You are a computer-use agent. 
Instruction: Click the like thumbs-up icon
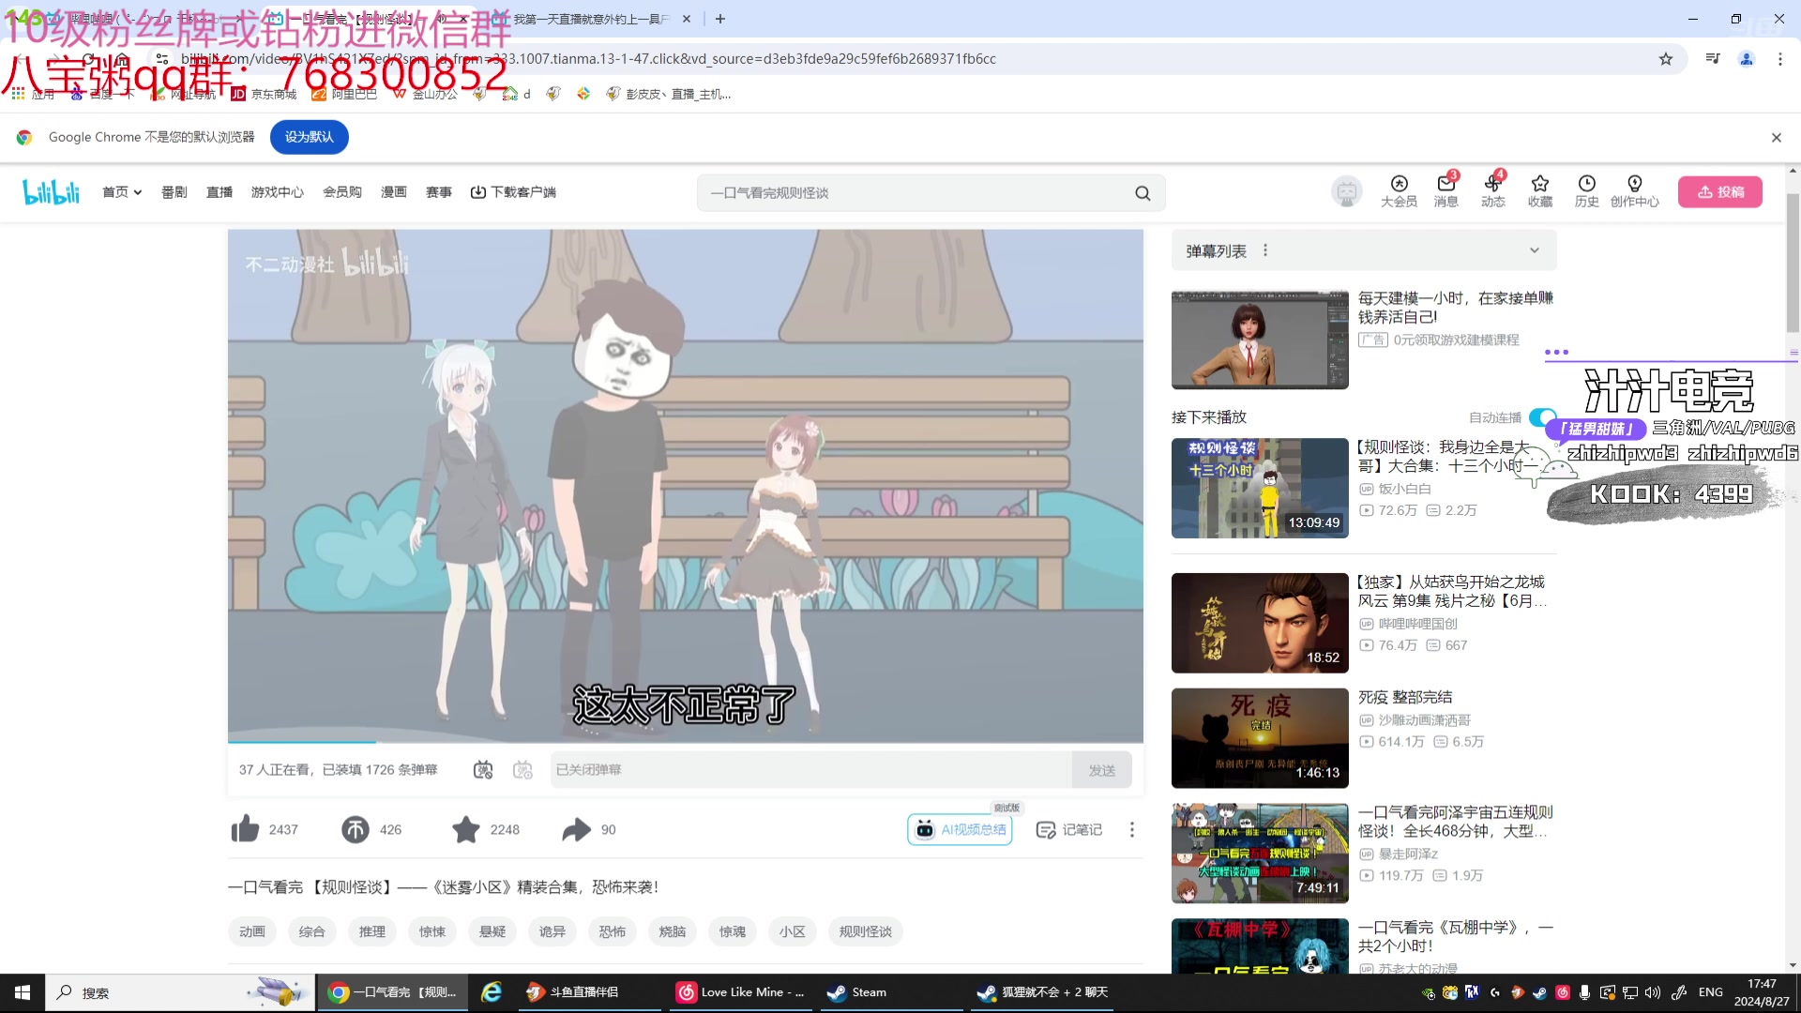tap(245, 829)
